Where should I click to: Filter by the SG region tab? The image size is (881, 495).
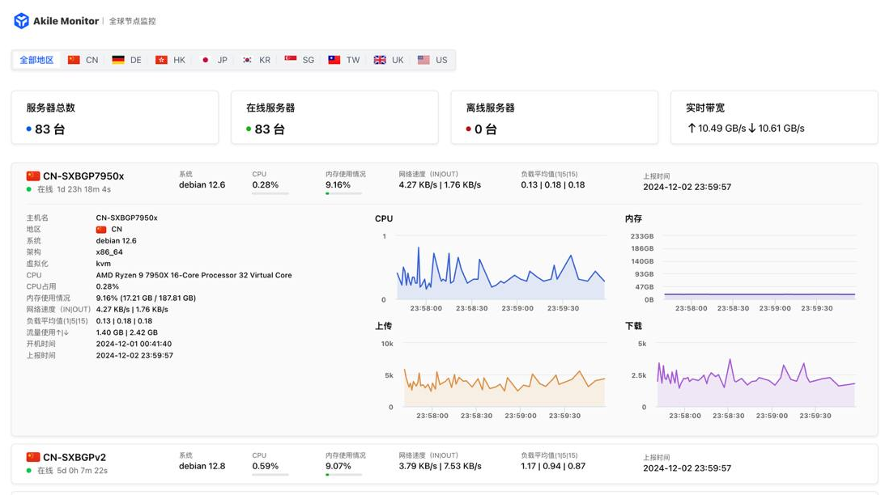point(300,60)
